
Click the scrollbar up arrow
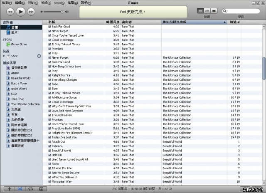click(264, 27)
